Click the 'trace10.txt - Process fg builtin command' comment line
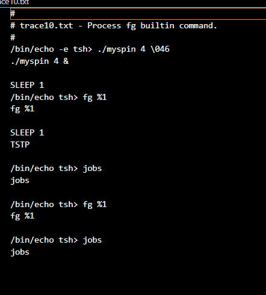This screenshot has width=266, height=295. pyautogui.click(x=114, y=26)
